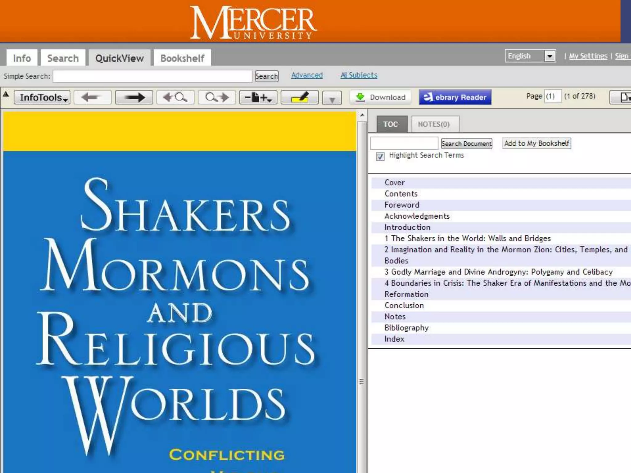631x473 pixels.
Task: Click the document scrollbar up arrow
Action: point(362,115)
